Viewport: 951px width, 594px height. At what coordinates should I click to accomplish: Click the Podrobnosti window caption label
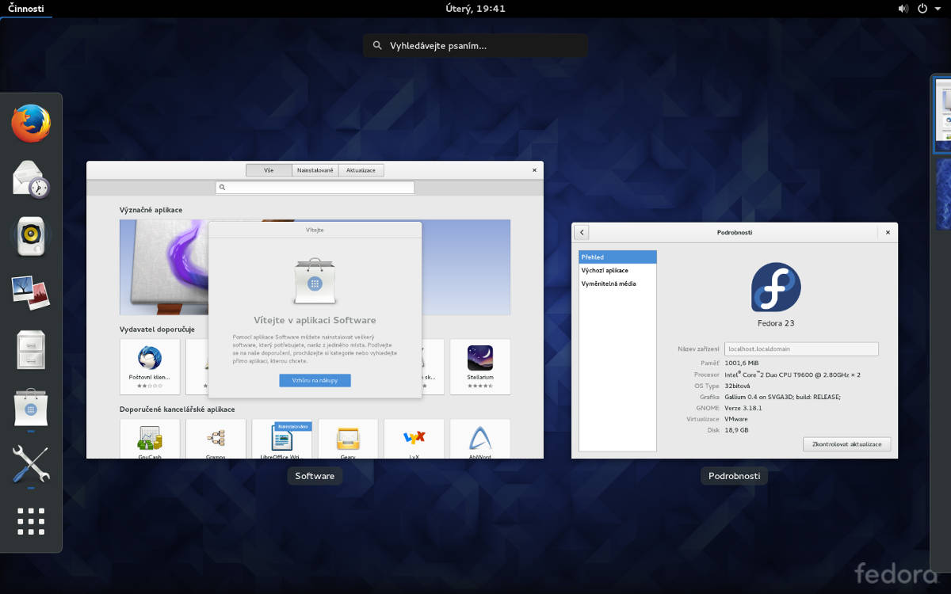point(734,476)
